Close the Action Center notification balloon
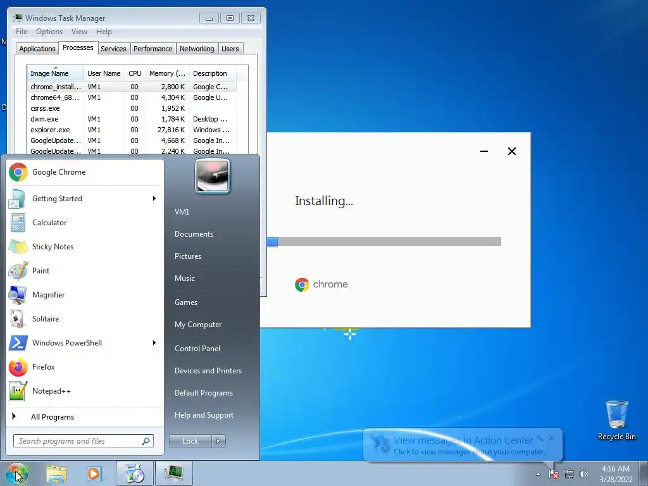This screenshot has height=486, width=648. [551, 438]
